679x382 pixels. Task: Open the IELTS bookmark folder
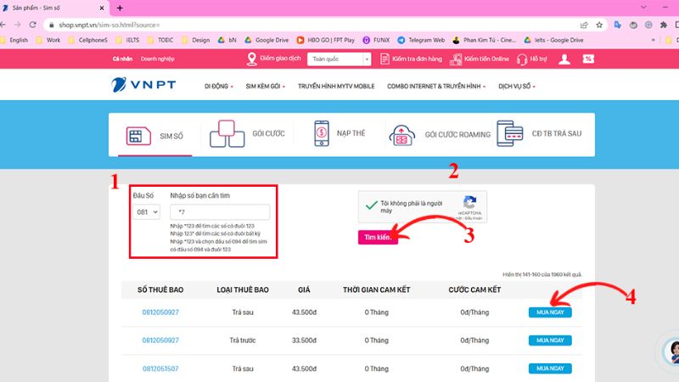click(x=128, y=40)
